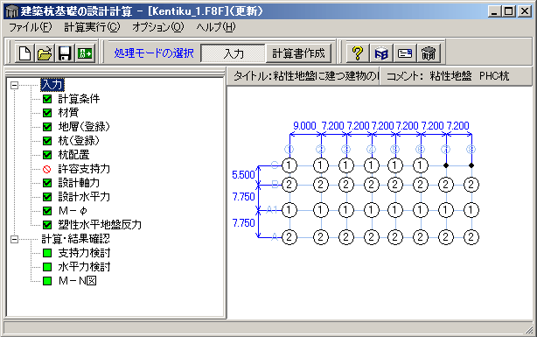This screenshot has height=337, width=537.
Task: Click the application icon in title bar
Action: [11, 11]
